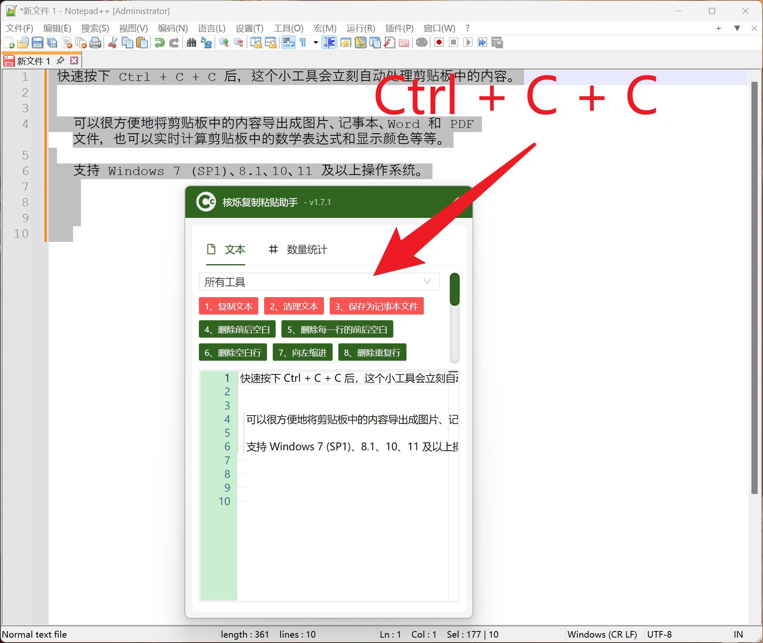Screen dimensions: 763x643
Task: Paste from the clipboard
Action: pyautogui.click(x=142, y=43)
